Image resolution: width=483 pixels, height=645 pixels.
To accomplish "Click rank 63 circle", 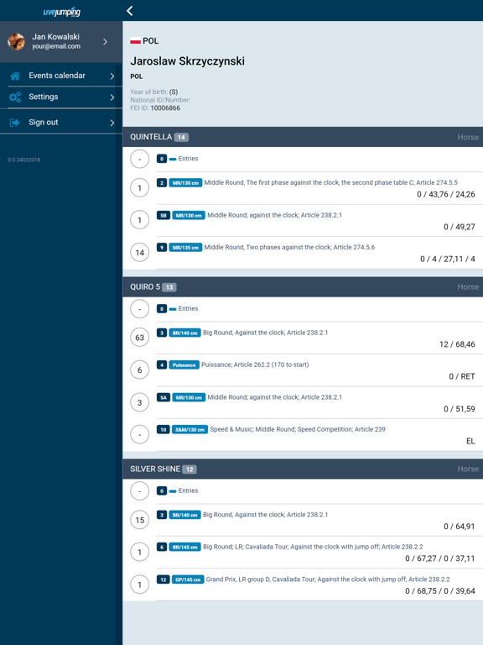I will [x=140, y=338].
